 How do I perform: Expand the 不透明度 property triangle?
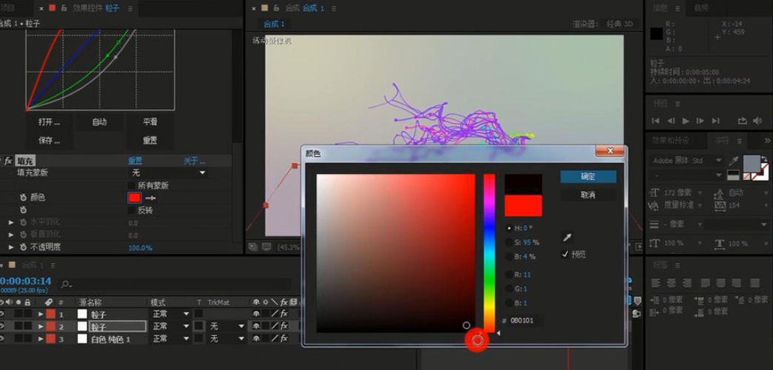[11, 247]
